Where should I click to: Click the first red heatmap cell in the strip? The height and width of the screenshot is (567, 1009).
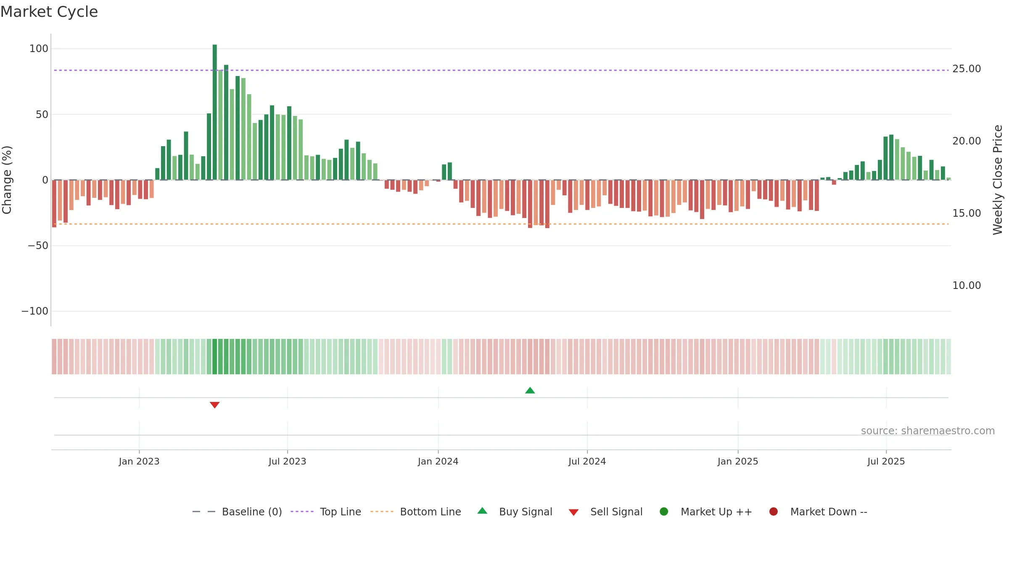pyautogui.click(x=54, y=357)
